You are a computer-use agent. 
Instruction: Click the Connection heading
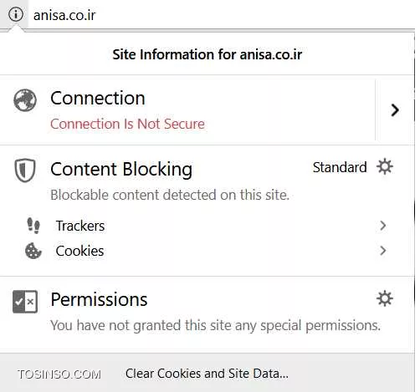click(x=98, y=99)
